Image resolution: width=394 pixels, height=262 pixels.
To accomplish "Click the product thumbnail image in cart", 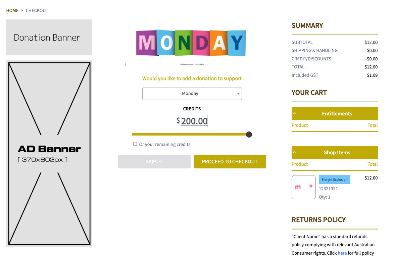I will point(303,187).
